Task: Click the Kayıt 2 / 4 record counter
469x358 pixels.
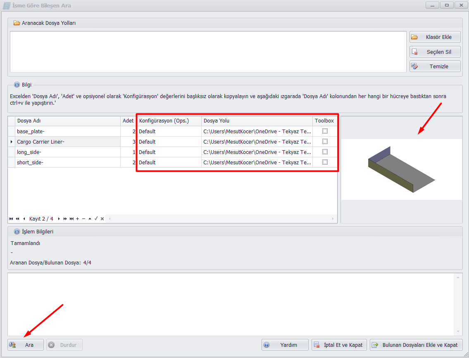Action: click(x=41, y=219)
